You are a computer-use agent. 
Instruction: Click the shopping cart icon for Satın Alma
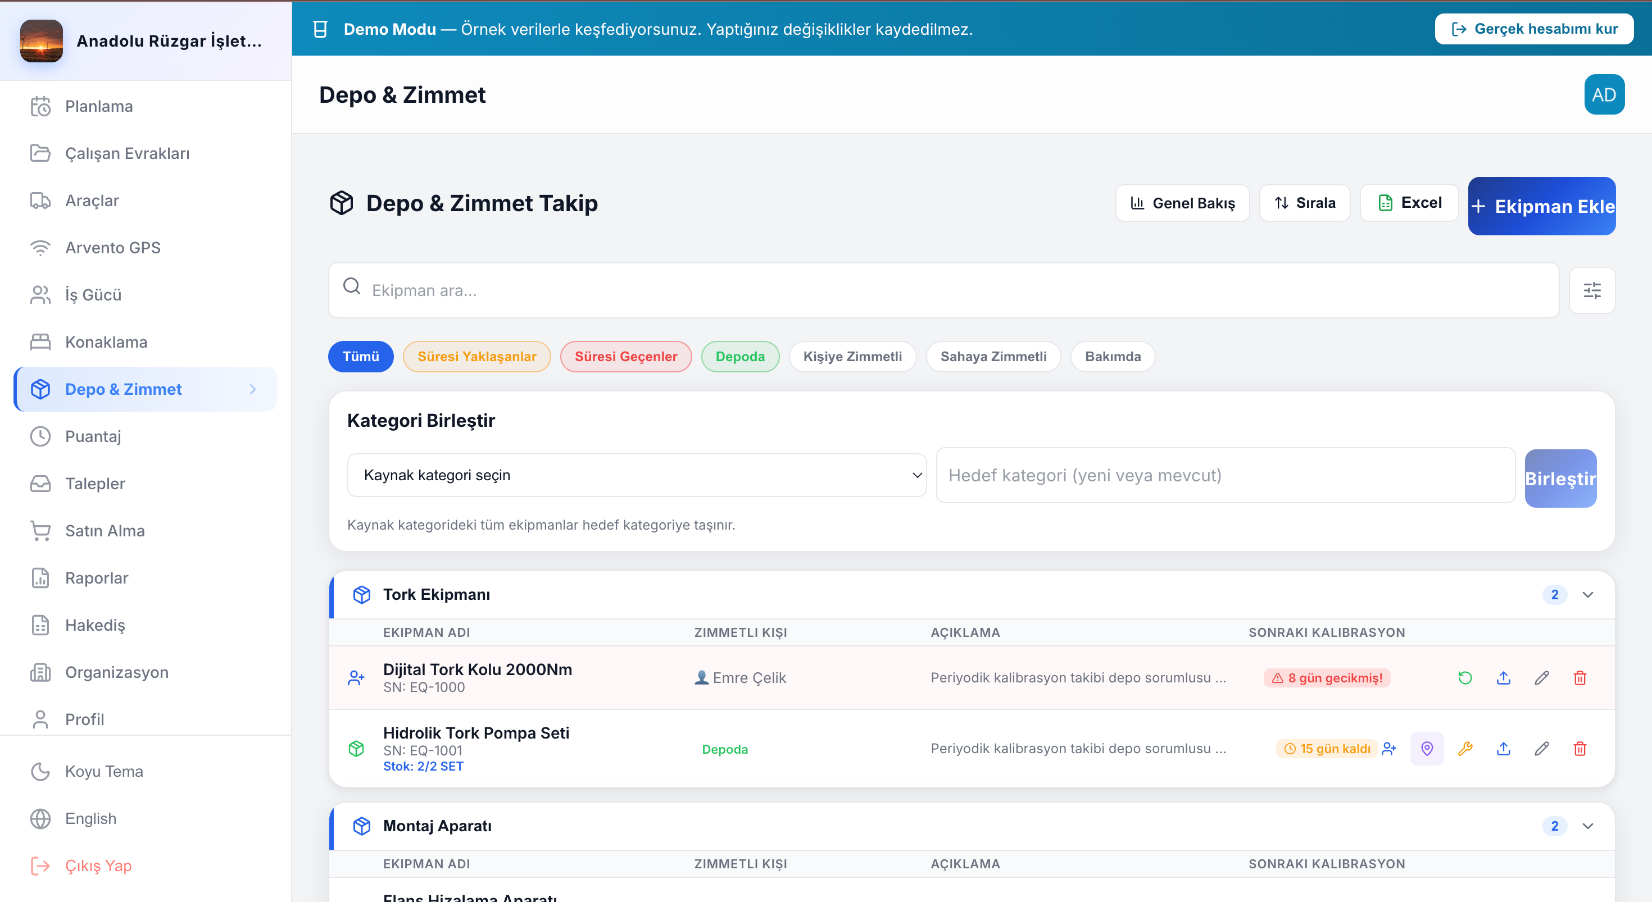40,531
